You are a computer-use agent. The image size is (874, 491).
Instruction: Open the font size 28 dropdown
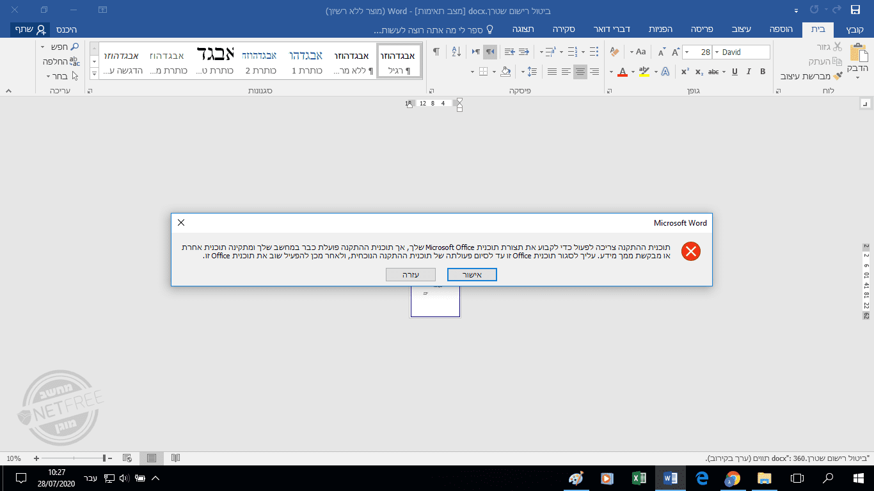pos(686,52)
